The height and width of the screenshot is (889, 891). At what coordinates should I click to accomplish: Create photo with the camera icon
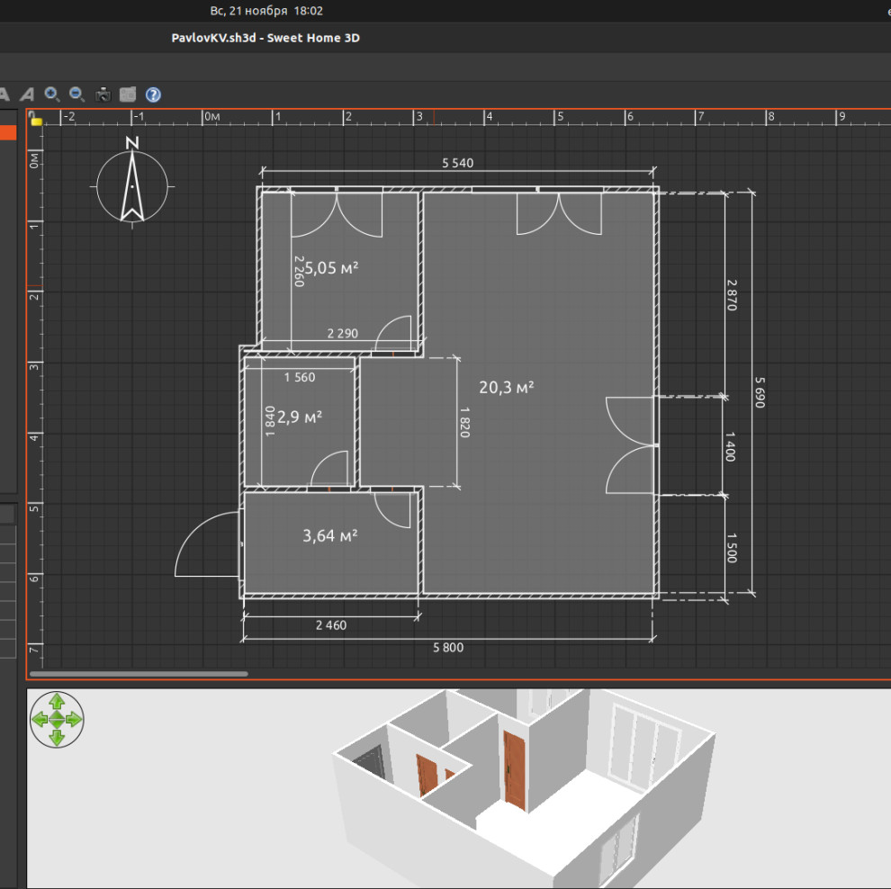coord(103,94)
